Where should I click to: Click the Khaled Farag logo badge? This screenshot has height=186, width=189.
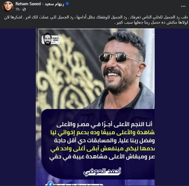(51, 39)
